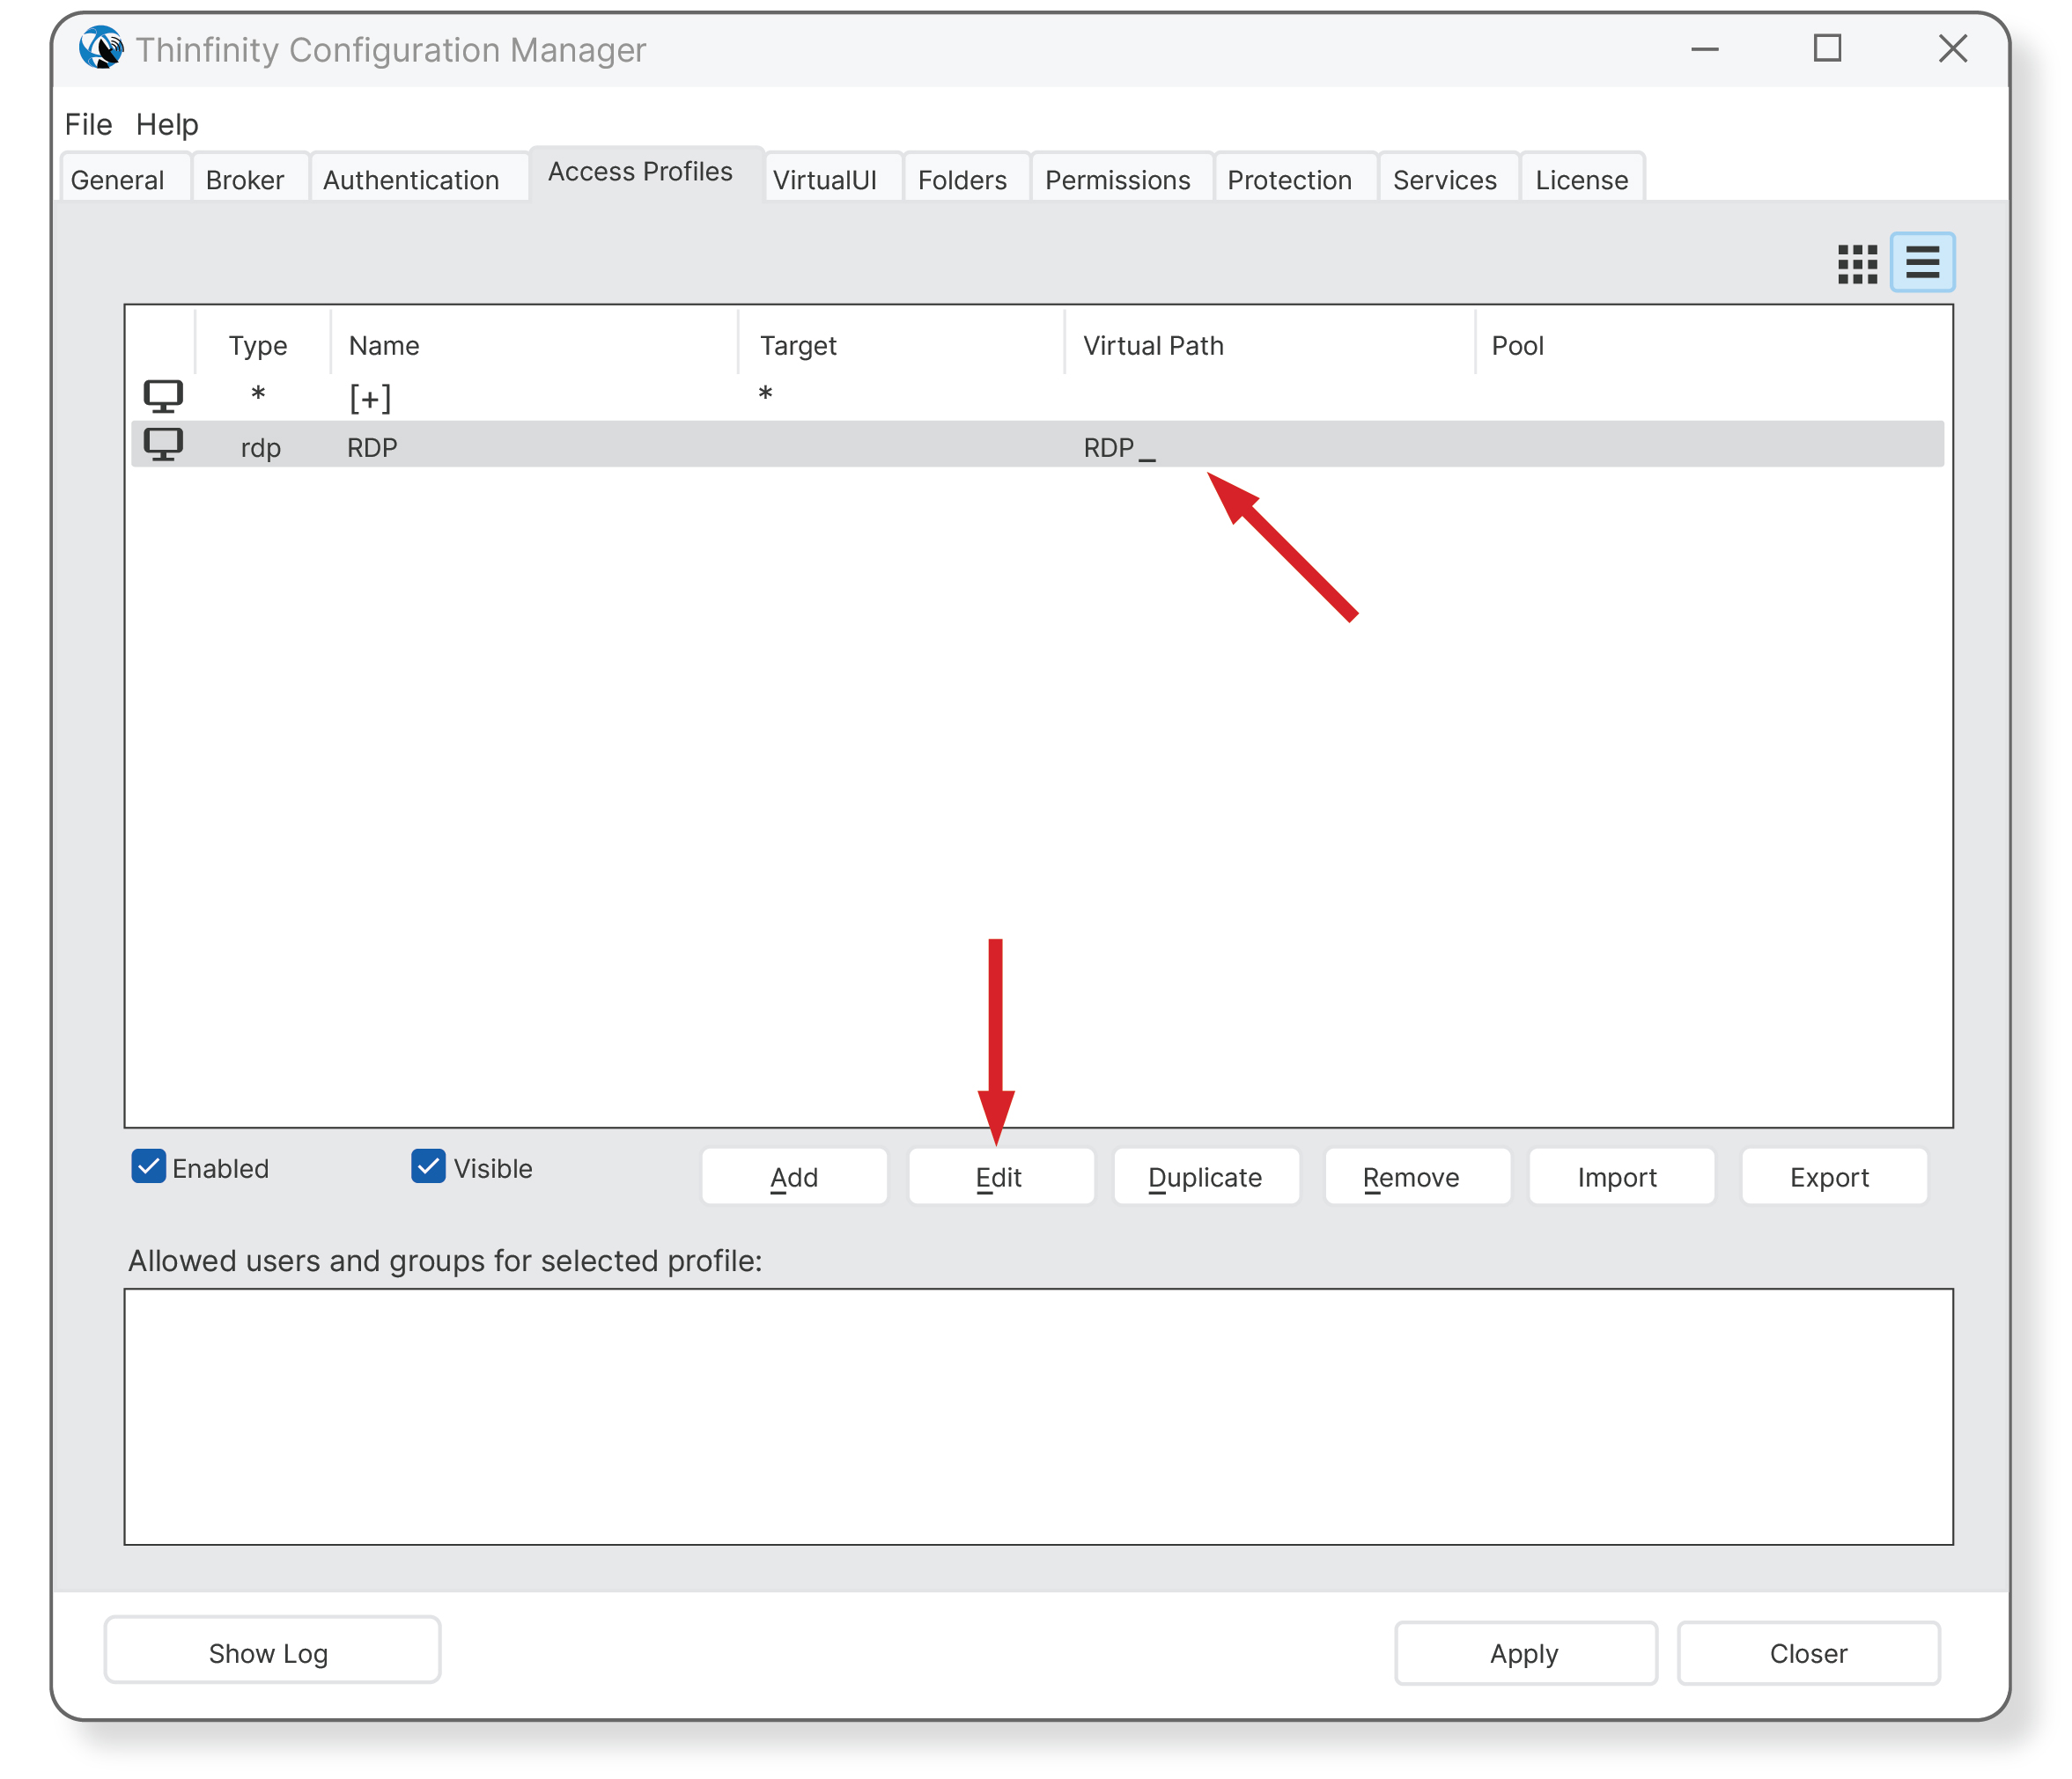Screen dimensions: 2072x1779
Task: Click the Closer button
Action: tap(1808, 1653)
